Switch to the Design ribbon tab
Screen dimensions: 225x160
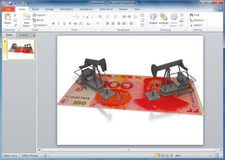click(x=49, y=9)
